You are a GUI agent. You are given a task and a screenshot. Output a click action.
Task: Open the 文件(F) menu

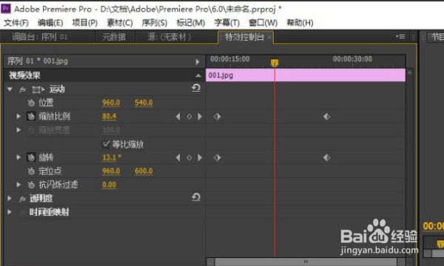16,23
